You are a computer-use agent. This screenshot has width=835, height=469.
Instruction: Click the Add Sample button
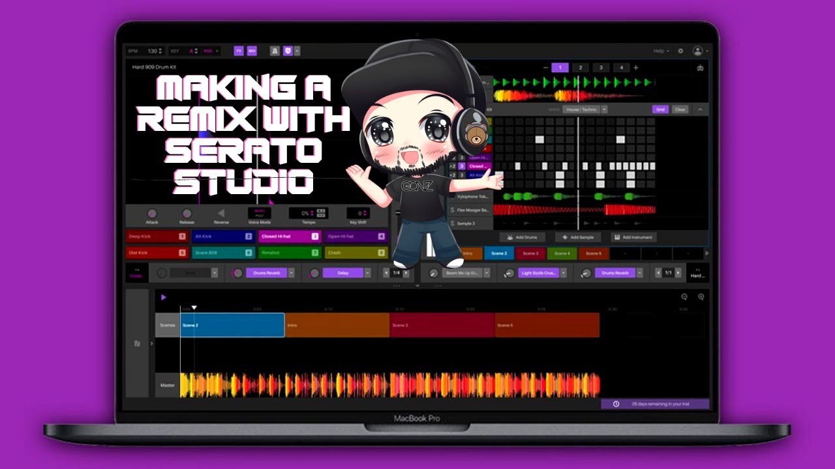[x=578, y=237]
